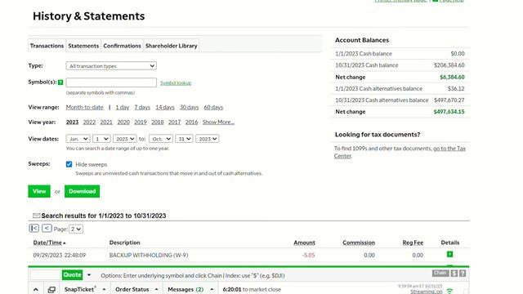
Task: Toggle the Hide sweeps checkbox
Action: pos(69,164)
